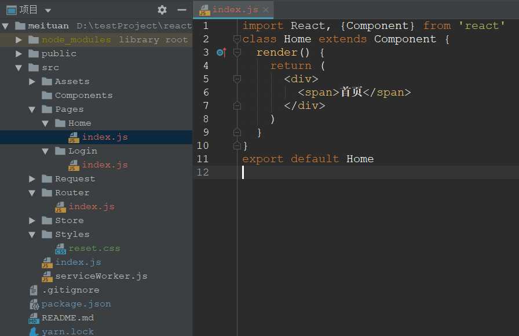Click the MD icon of README.md
The width and height of the screenshot is (519, 336).
[x=34, y=319]
